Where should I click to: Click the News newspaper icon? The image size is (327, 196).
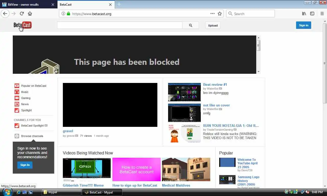(17, 104)
